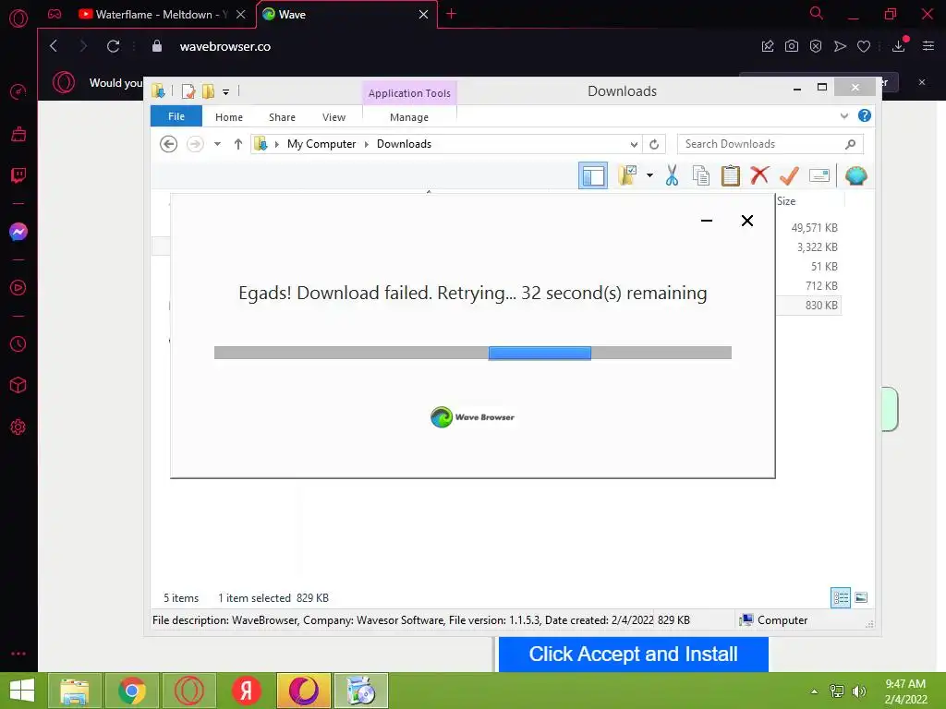Open folder options dropdown arrow in toolbar

pyautogui.click(x=649, y=175)
